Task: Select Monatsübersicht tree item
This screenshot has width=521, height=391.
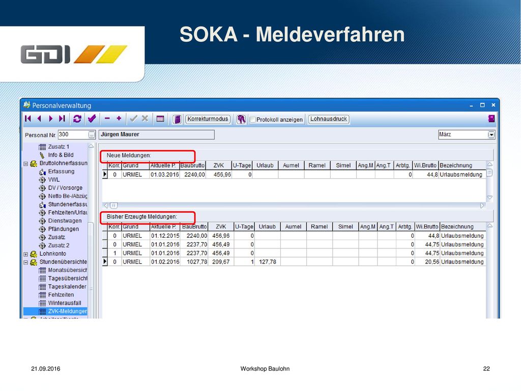Action: 68,270
